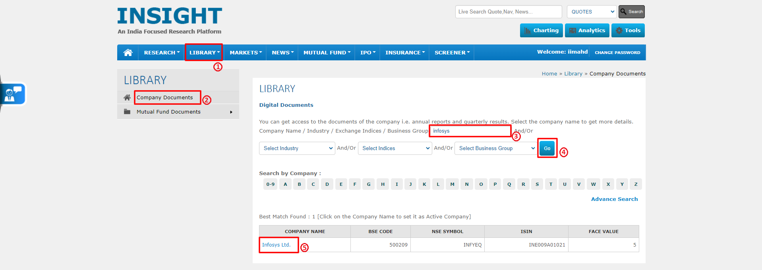The height and width of the screenshot is (270, 762).
Task: Open the INSURANCE menu
Action: point(405,52)
